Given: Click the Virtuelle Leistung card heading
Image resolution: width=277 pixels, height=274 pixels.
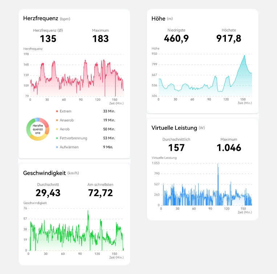Looking at the screenshot, I should (174, 128).
